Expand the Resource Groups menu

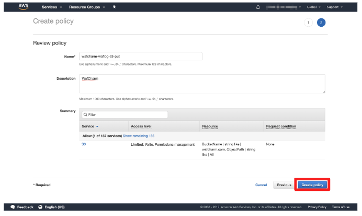87,7
